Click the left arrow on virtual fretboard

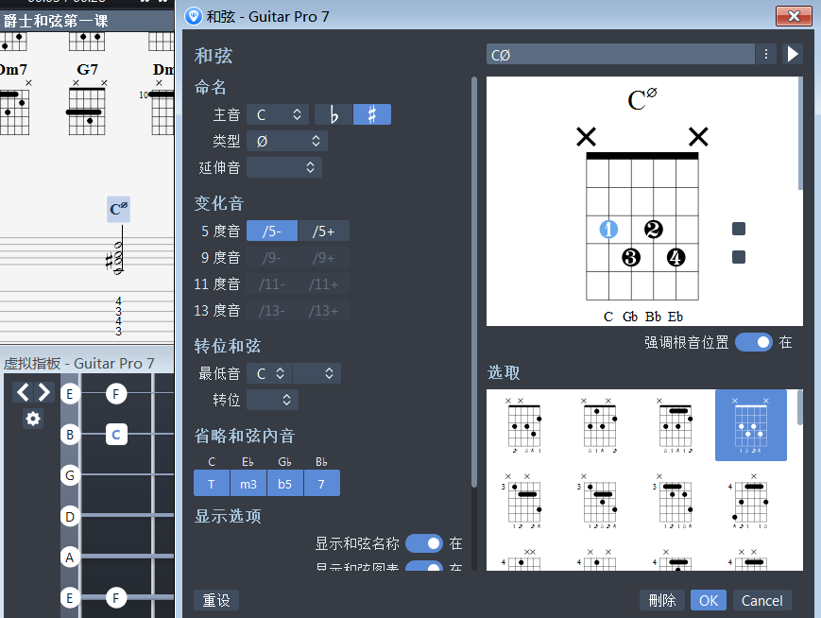click(x=22, y=391)
